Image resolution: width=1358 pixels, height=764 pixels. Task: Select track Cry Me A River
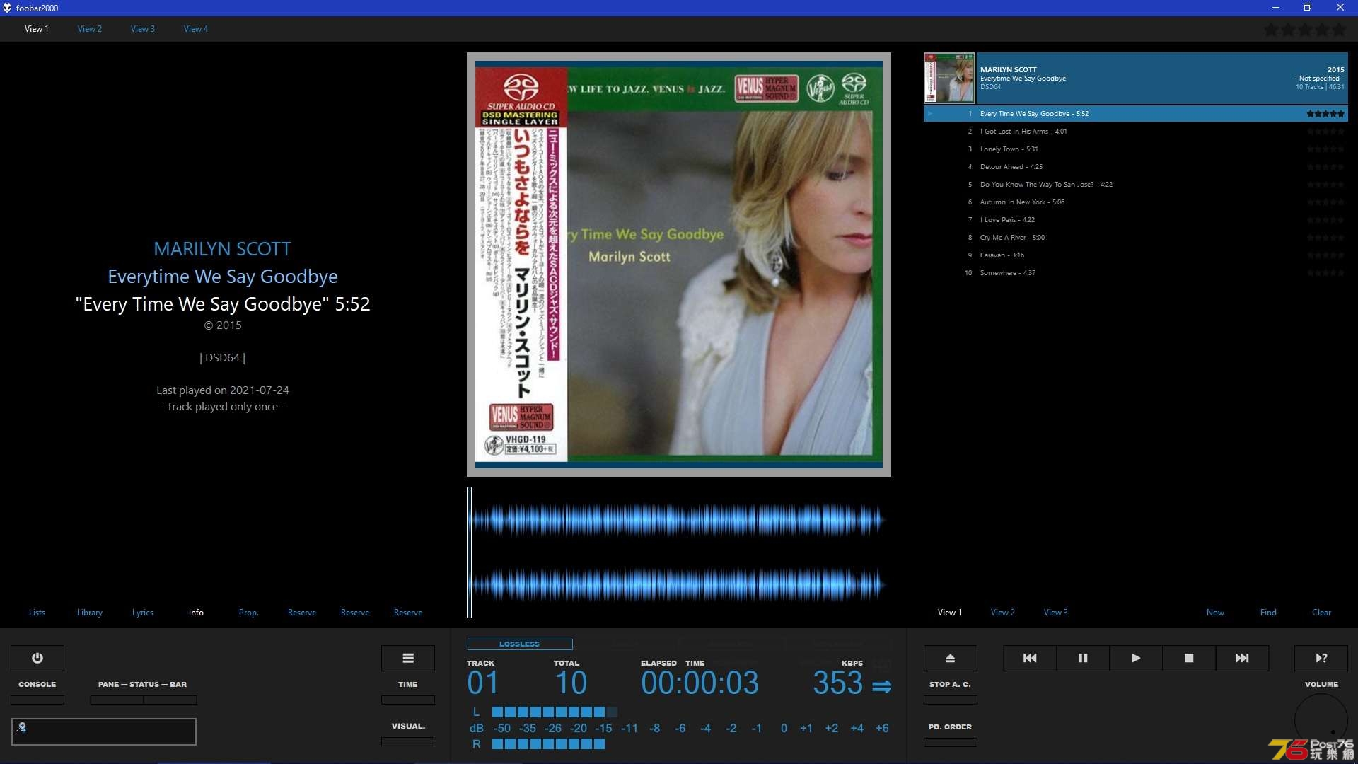pyautogui.click(x=1135, y=238)
